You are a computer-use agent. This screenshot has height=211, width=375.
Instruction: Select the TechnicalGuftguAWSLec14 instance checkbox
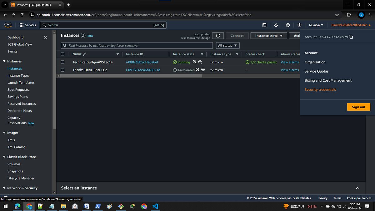tap(62, 62)
